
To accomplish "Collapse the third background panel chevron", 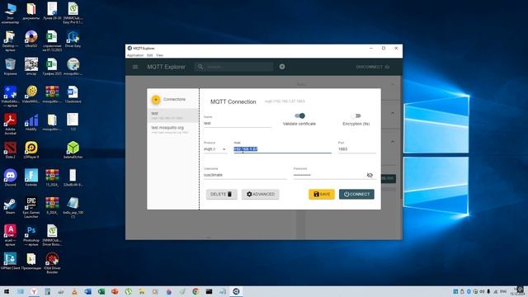I will [x=393, y=142].
